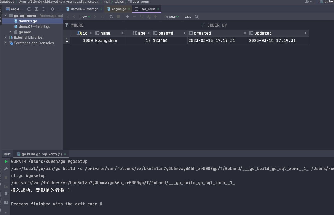Click the stop icon in Run panel
Viewport: 334px width, 215px height.
(6, 177)
